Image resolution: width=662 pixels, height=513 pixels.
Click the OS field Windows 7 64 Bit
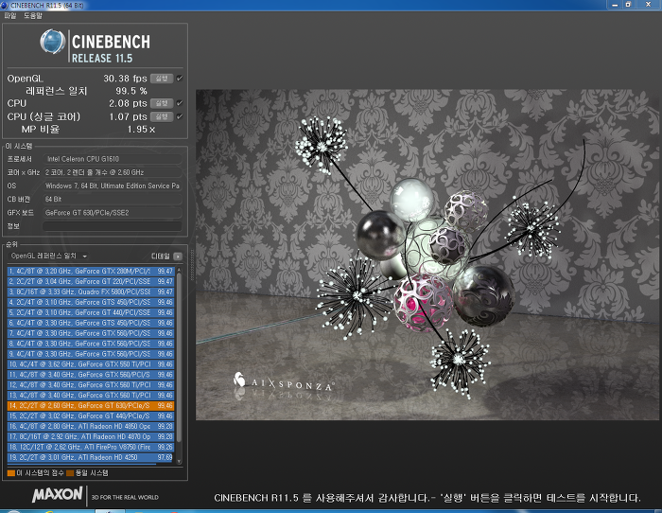pos(112,186)
